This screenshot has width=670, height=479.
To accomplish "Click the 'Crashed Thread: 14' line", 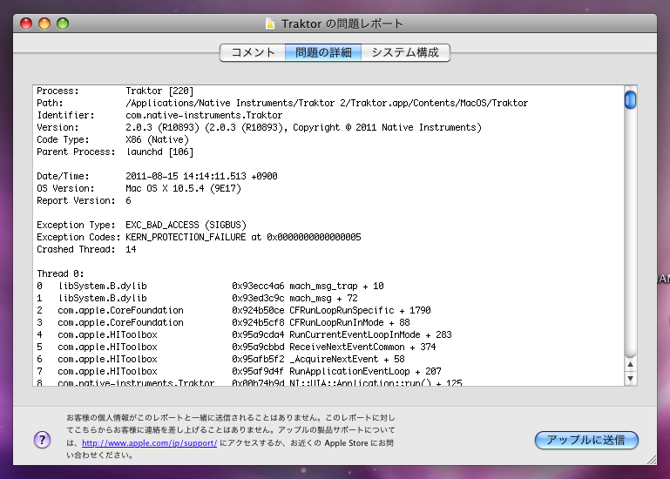I will click(x=86, y=249).
